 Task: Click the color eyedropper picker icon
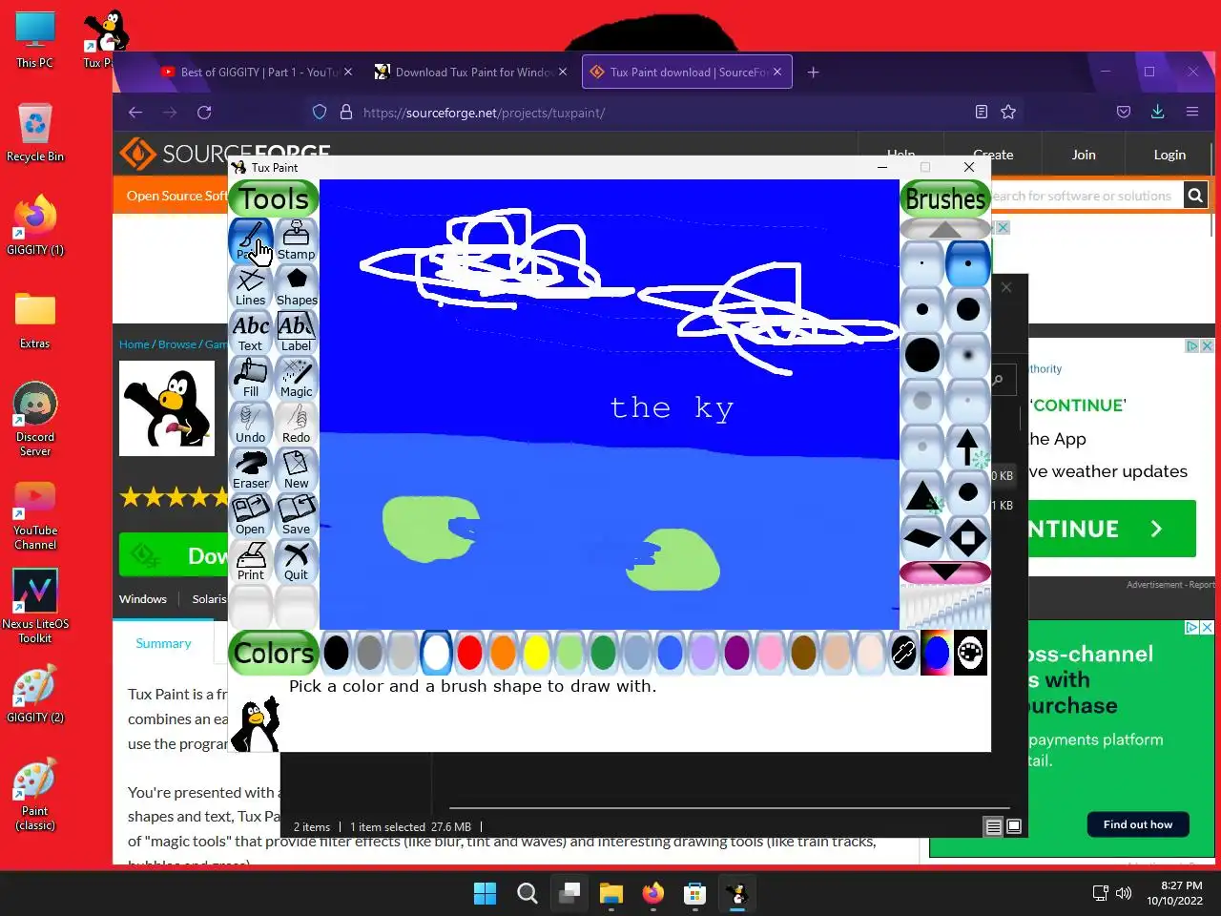pos(903,653)
